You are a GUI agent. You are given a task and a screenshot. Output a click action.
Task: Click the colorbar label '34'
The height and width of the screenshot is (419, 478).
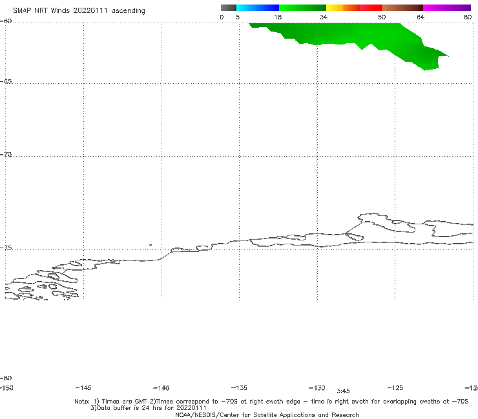point(324,17)
